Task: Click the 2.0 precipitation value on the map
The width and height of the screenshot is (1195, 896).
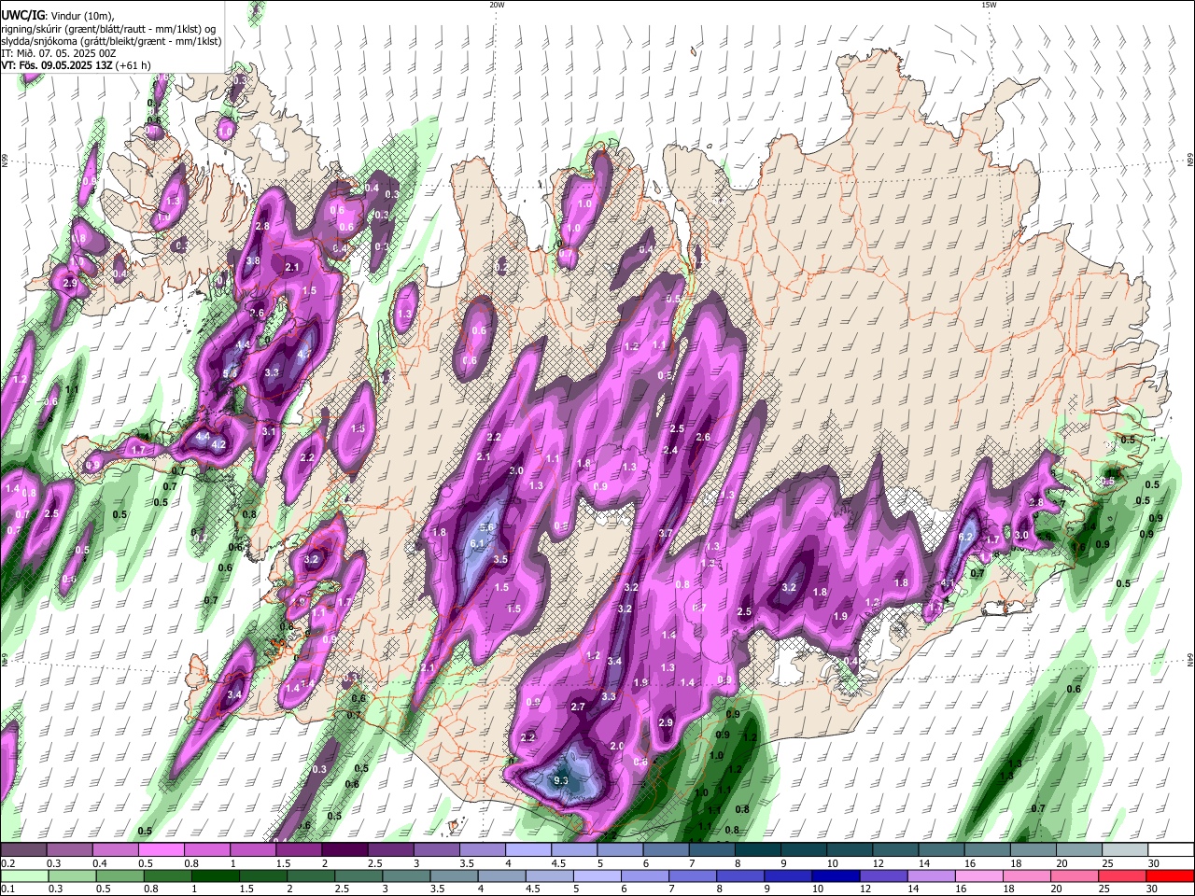Action: pos(616,746)
